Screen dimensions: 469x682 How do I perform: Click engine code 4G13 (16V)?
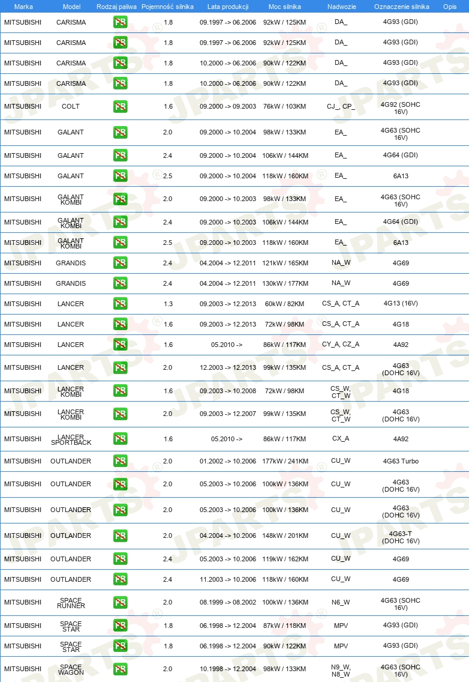[400, 303]
